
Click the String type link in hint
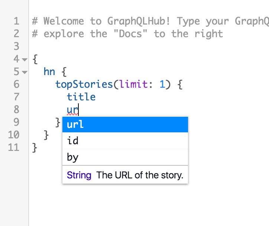point(79,175)
